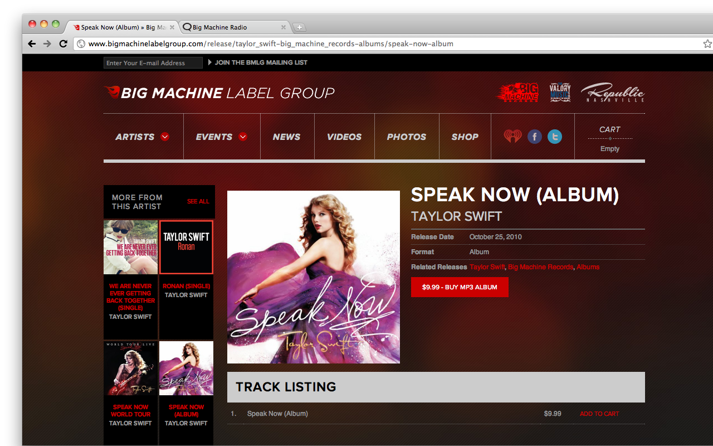Image resolution: width=713 pixels, height=446 pixels.
Task: Open the Taylor Swift related release link
Action: coord(487,267)
